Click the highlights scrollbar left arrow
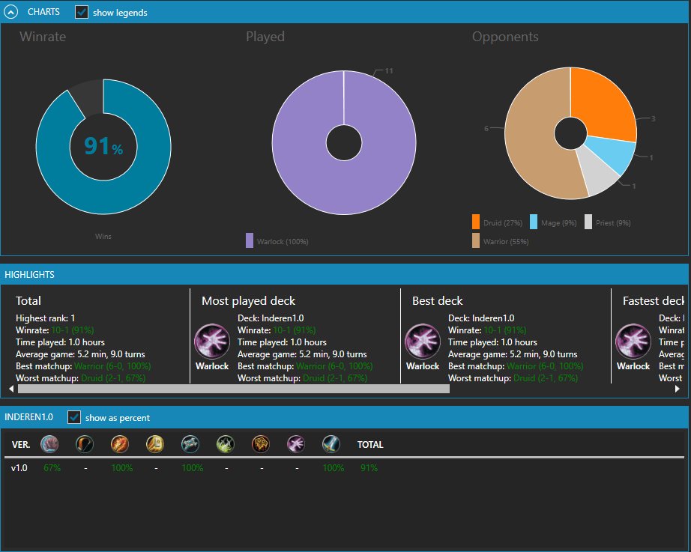The width and height of the screenshot is (691, 552). tap(11, 389)
